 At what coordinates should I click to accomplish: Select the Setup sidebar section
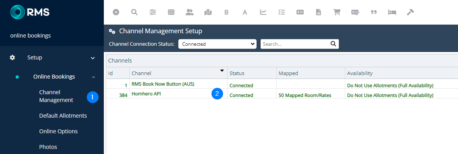[35, 57]
